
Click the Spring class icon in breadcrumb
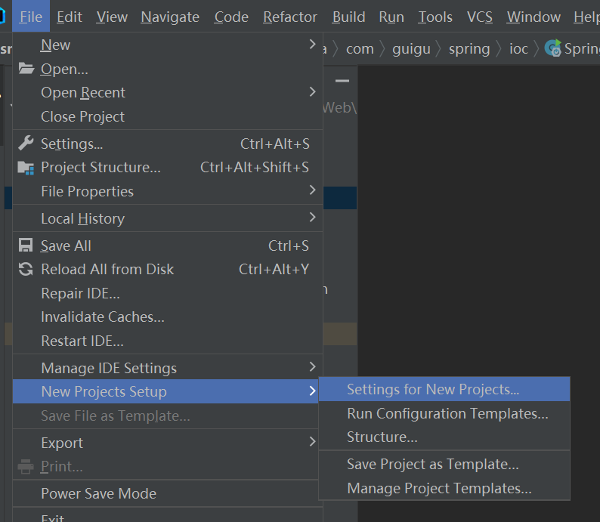(553, 49)
